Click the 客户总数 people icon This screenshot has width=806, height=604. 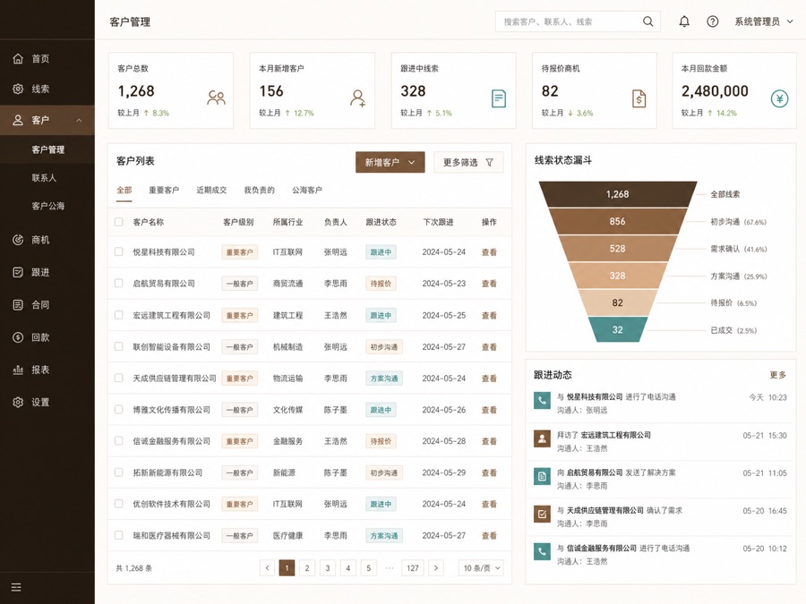[217, 98]
